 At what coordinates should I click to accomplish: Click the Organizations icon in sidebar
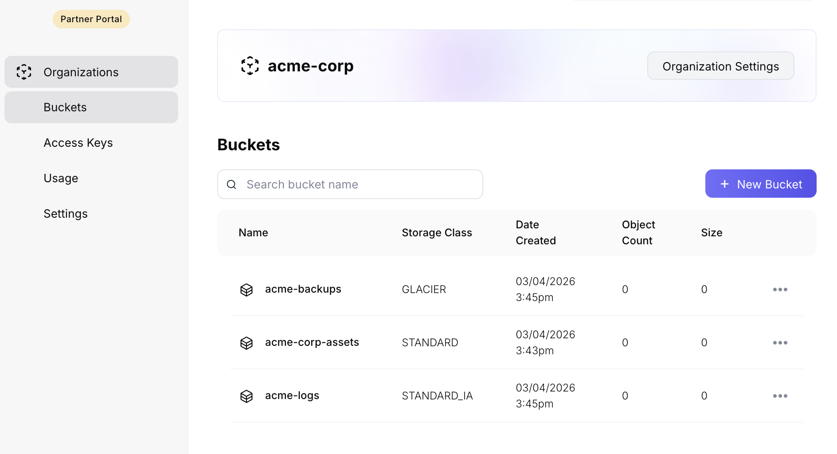pos(24,72)
